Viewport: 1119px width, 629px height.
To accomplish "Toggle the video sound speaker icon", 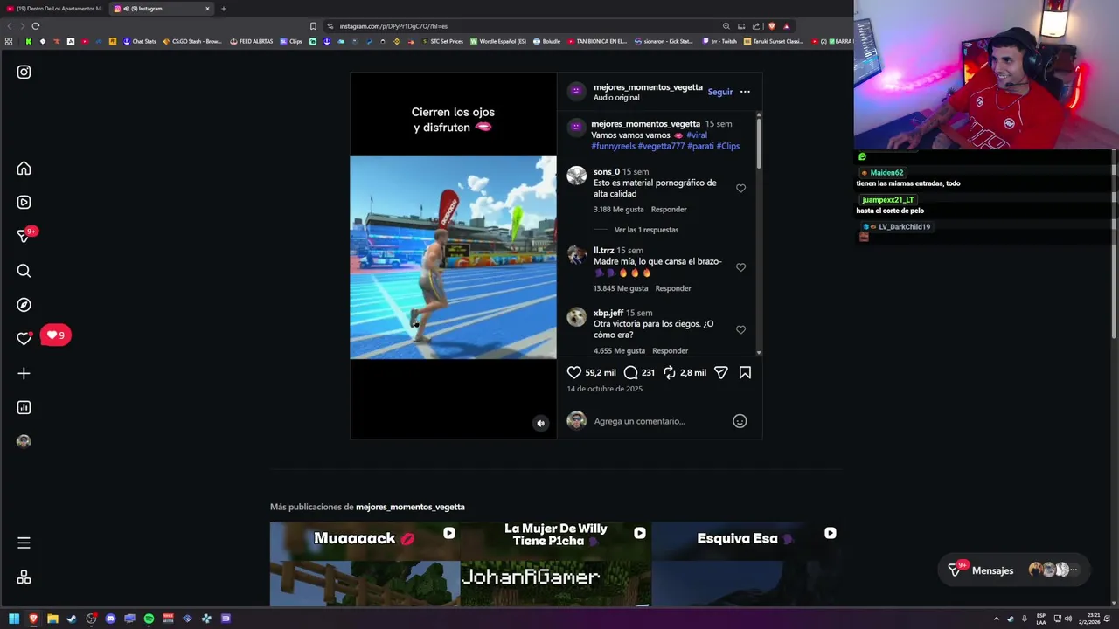I will tap(540, 423).
